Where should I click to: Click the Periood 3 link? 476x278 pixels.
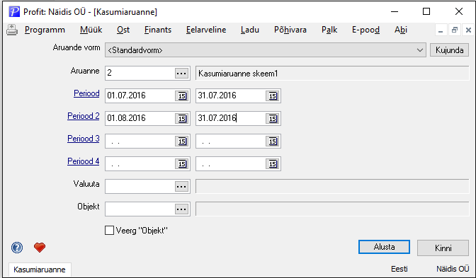coord(84,139)
